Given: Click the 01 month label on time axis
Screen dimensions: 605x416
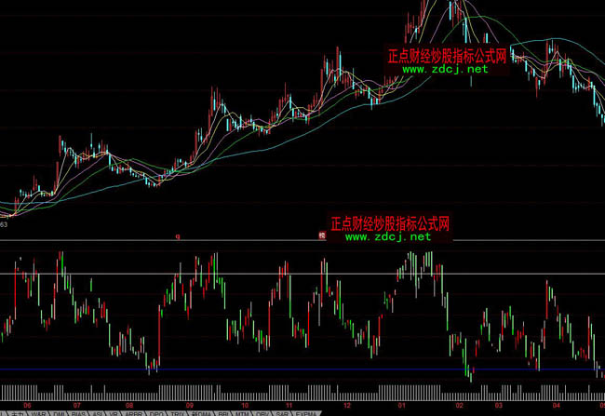Looking at the screenshot, I should point(403,406).
